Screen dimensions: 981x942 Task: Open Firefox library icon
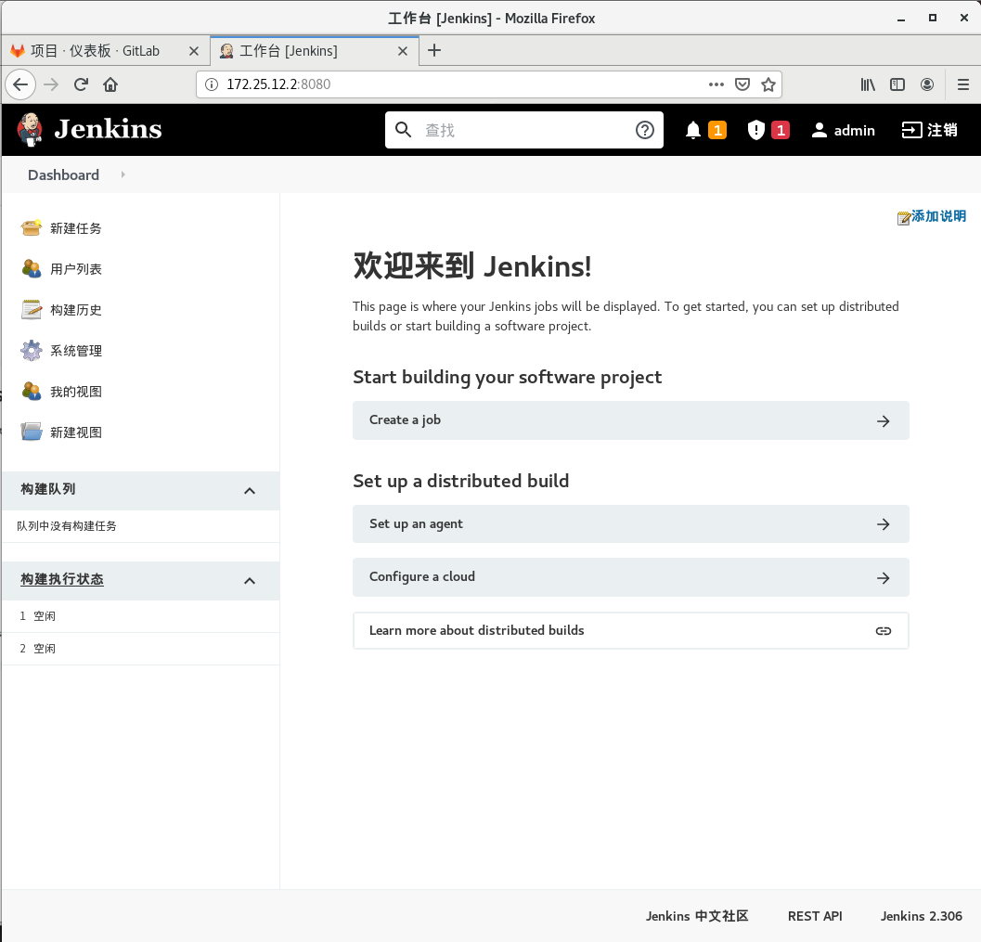867,84
